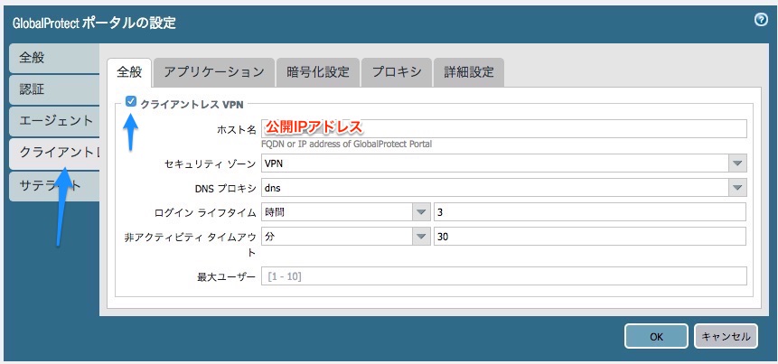Image resolution: width=778 pixels, height=364 pixels.
Task: Open the help icon in dialog header
Action: click(760, 21)
